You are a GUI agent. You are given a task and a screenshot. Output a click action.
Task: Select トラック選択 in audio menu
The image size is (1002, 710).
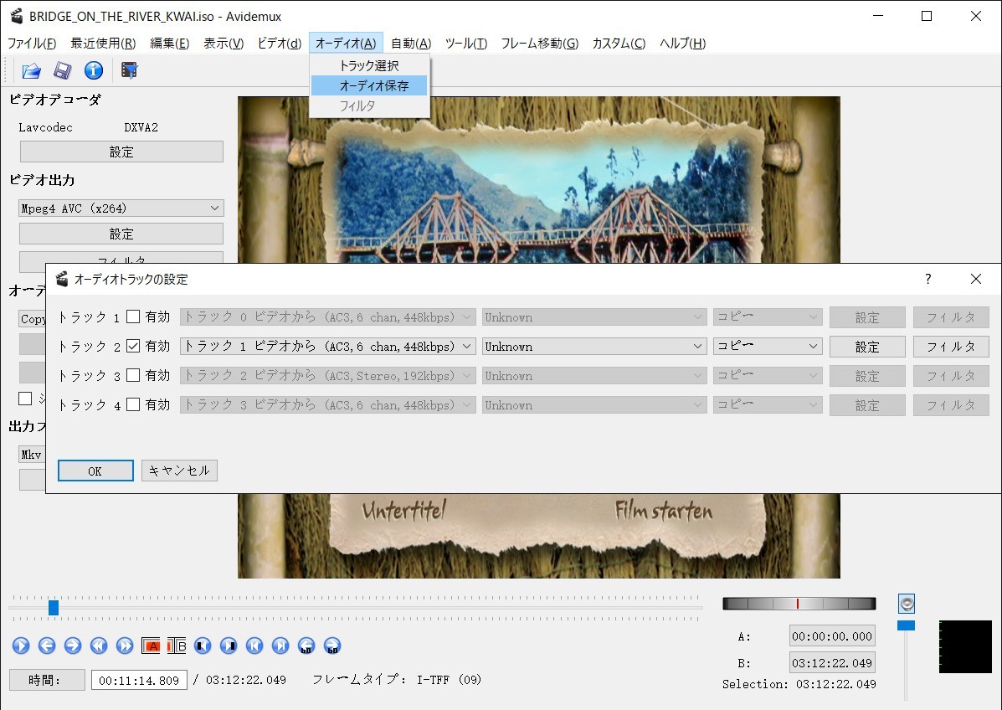click(368, 65)
